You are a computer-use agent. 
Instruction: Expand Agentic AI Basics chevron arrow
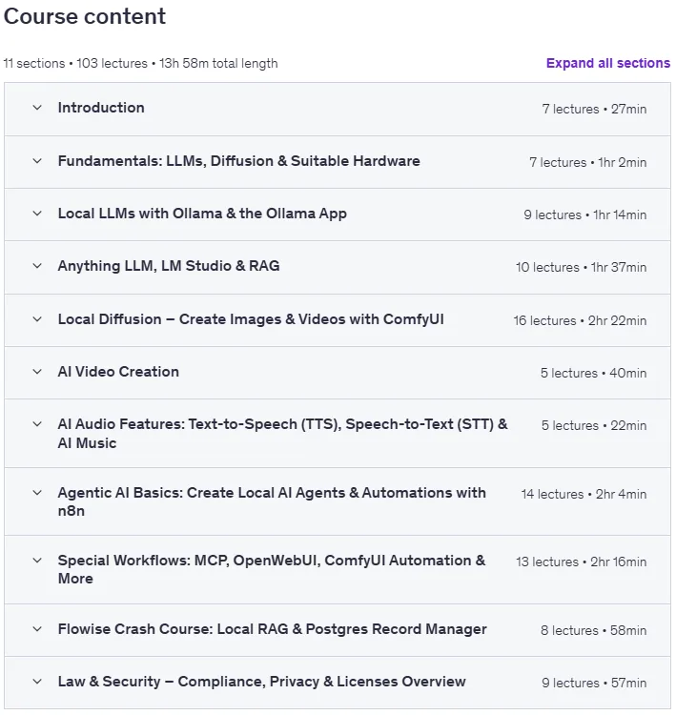tap(37, 493)
